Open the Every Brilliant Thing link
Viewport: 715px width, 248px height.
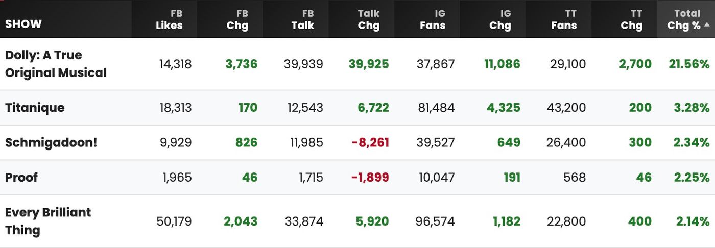(x=48, y=221)
